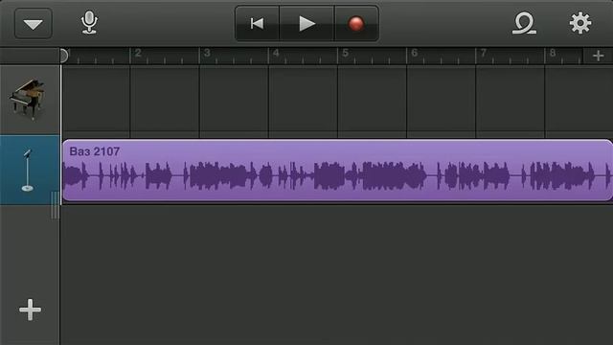Add a new track with plus button
The image size is (613, 345).
point(30,310)
